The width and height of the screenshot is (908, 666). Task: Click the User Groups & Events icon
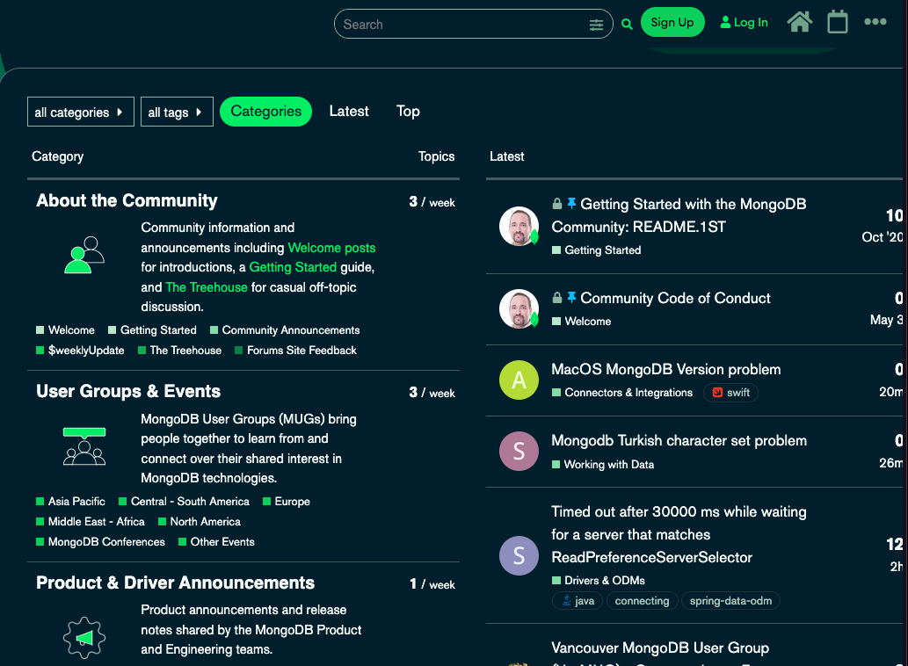pos(84,446)
